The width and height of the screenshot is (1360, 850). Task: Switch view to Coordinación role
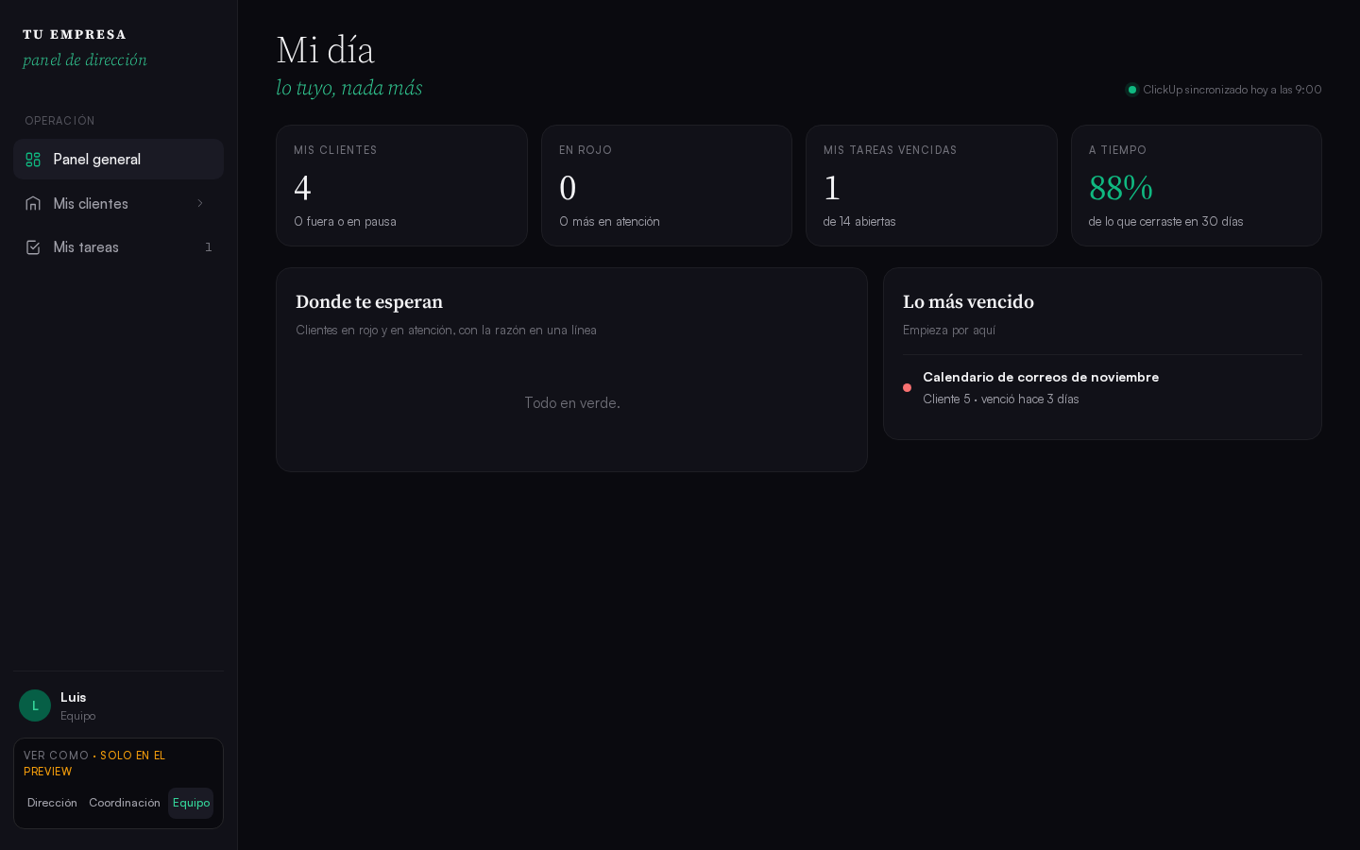pyautogui.click(x=125, y=803)
